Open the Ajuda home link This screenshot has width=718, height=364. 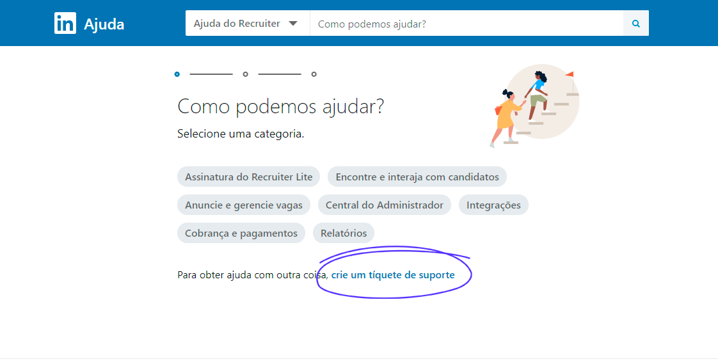point(104,24)
